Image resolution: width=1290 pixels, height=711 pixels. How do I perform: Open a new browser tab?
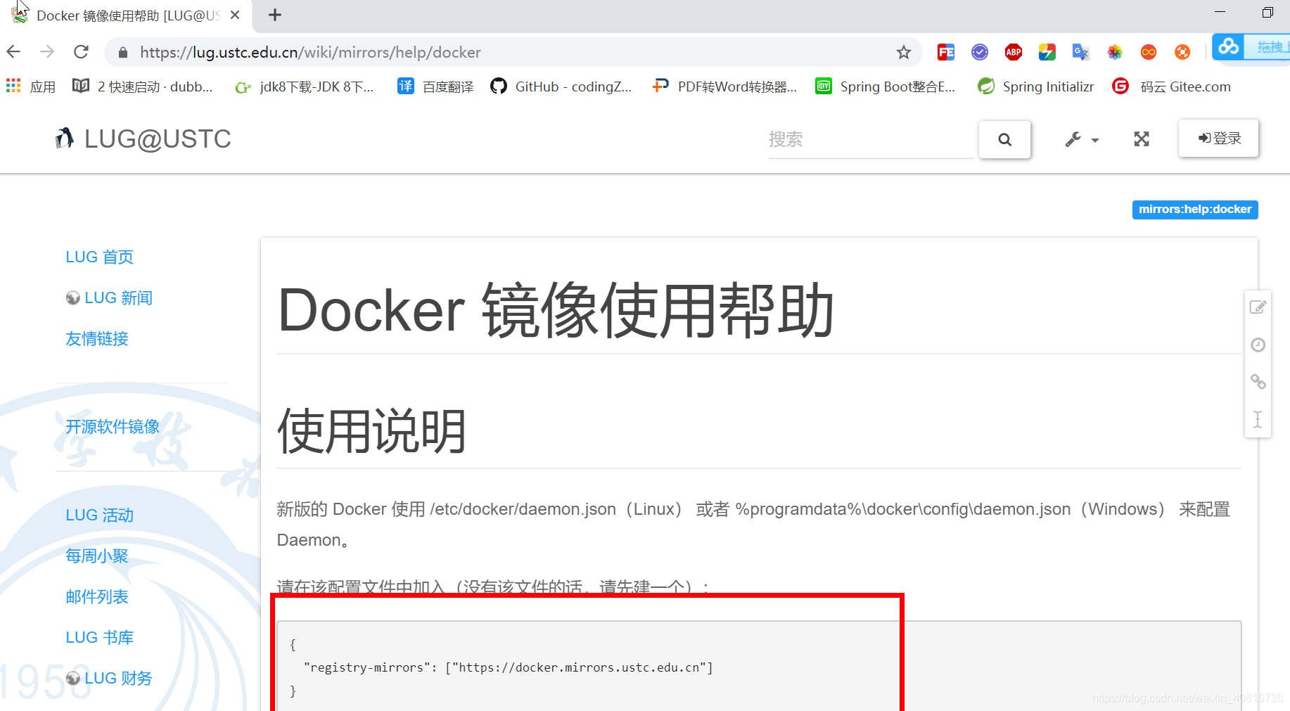click(x=274, y=15)
